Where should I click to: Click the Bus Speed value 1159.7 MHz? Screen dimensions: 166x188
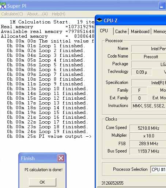(148, 151)
